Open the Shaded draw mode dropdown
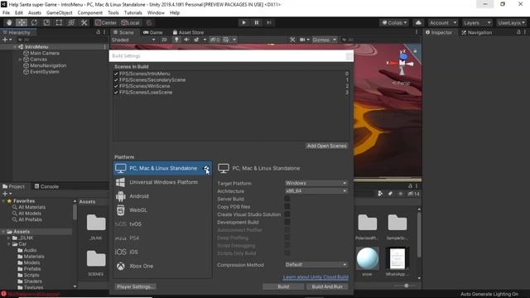This screenshot has height=298, width=530. tap(133, 40)
